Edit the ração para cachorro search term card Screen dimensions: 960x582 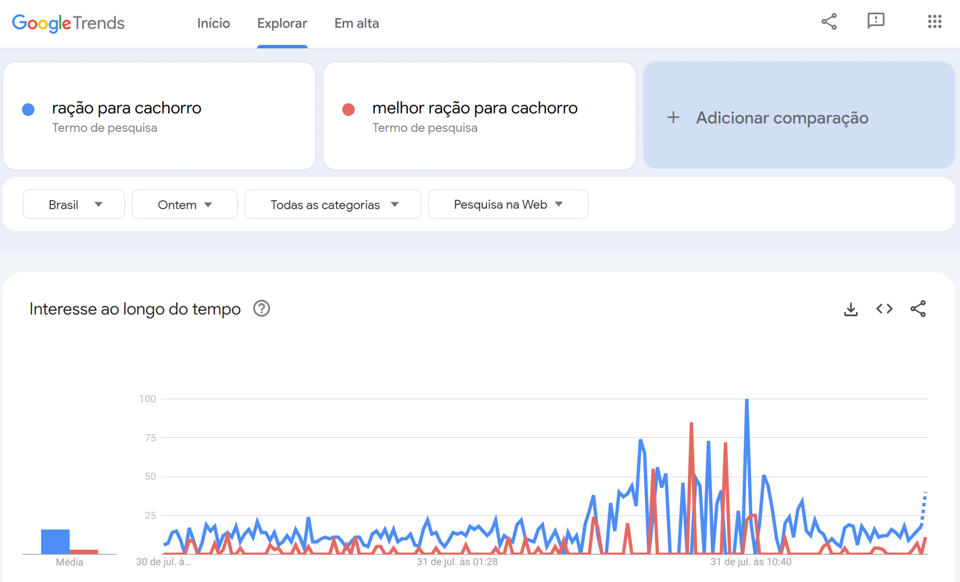[x=126, y=108]
